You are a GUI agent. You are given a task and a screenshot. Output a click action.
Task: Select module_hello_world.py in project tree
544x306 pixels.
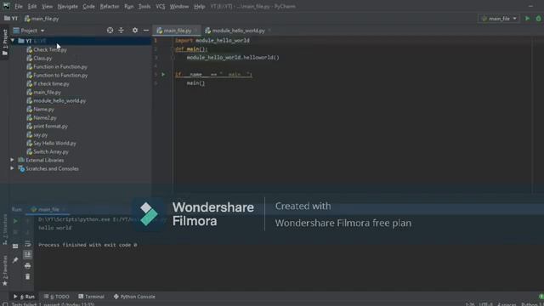point(56,100)
